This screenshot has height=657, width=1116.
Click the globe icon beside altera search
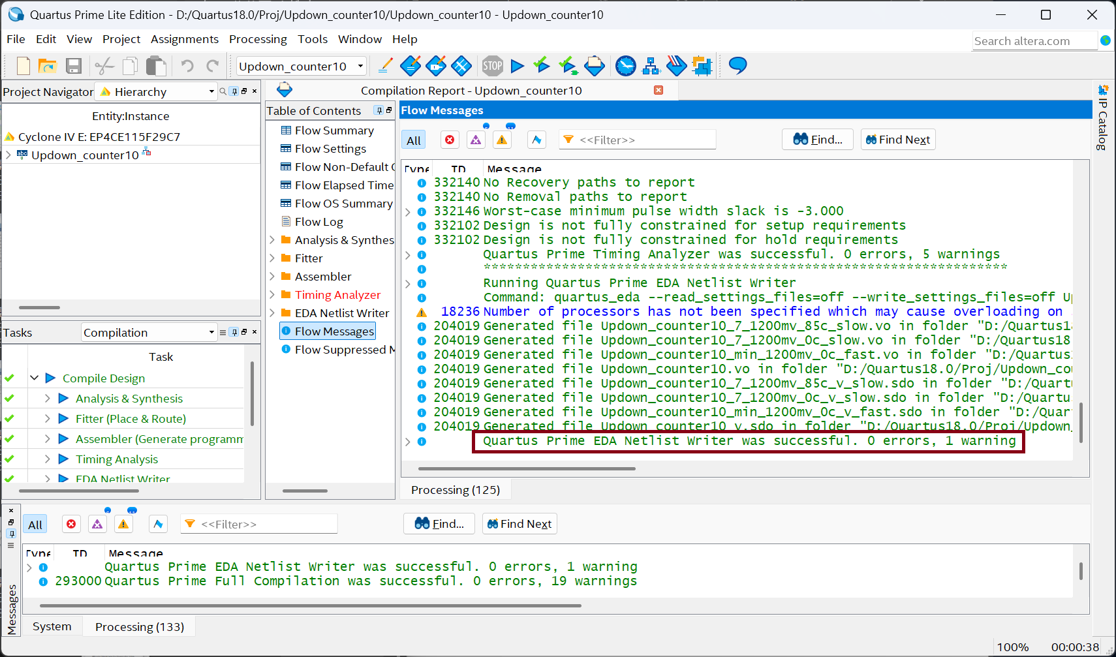pos(1106,40)
